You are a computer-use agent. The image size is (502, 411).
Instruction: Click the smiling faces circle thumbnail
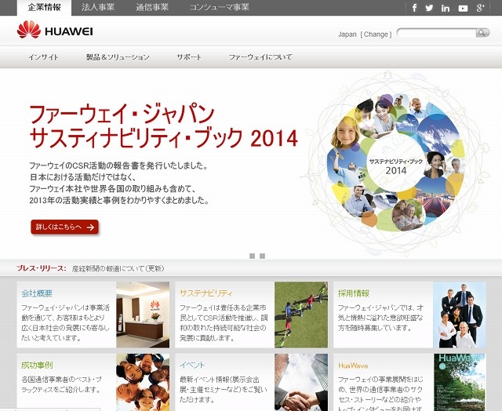pyautogui.click(x=143, y=382)
